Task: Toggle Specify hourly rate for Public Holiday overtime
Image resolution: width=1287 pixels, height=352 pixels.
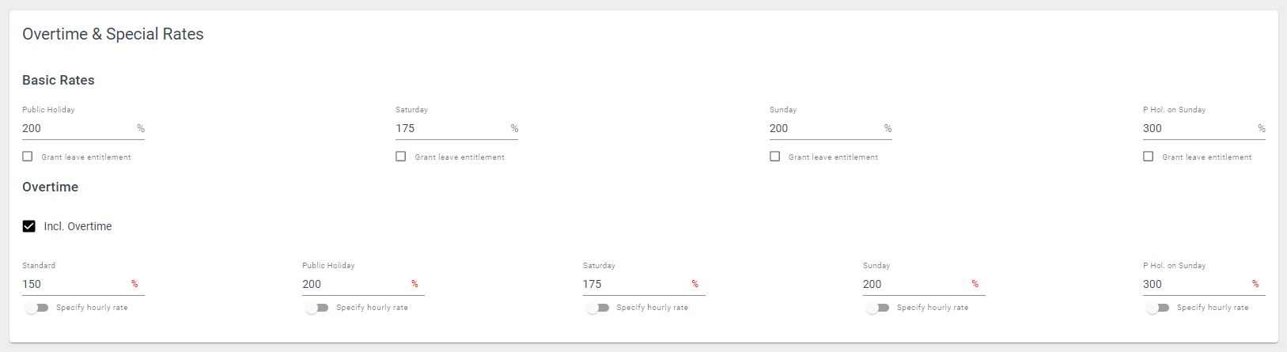Action: 316,308
